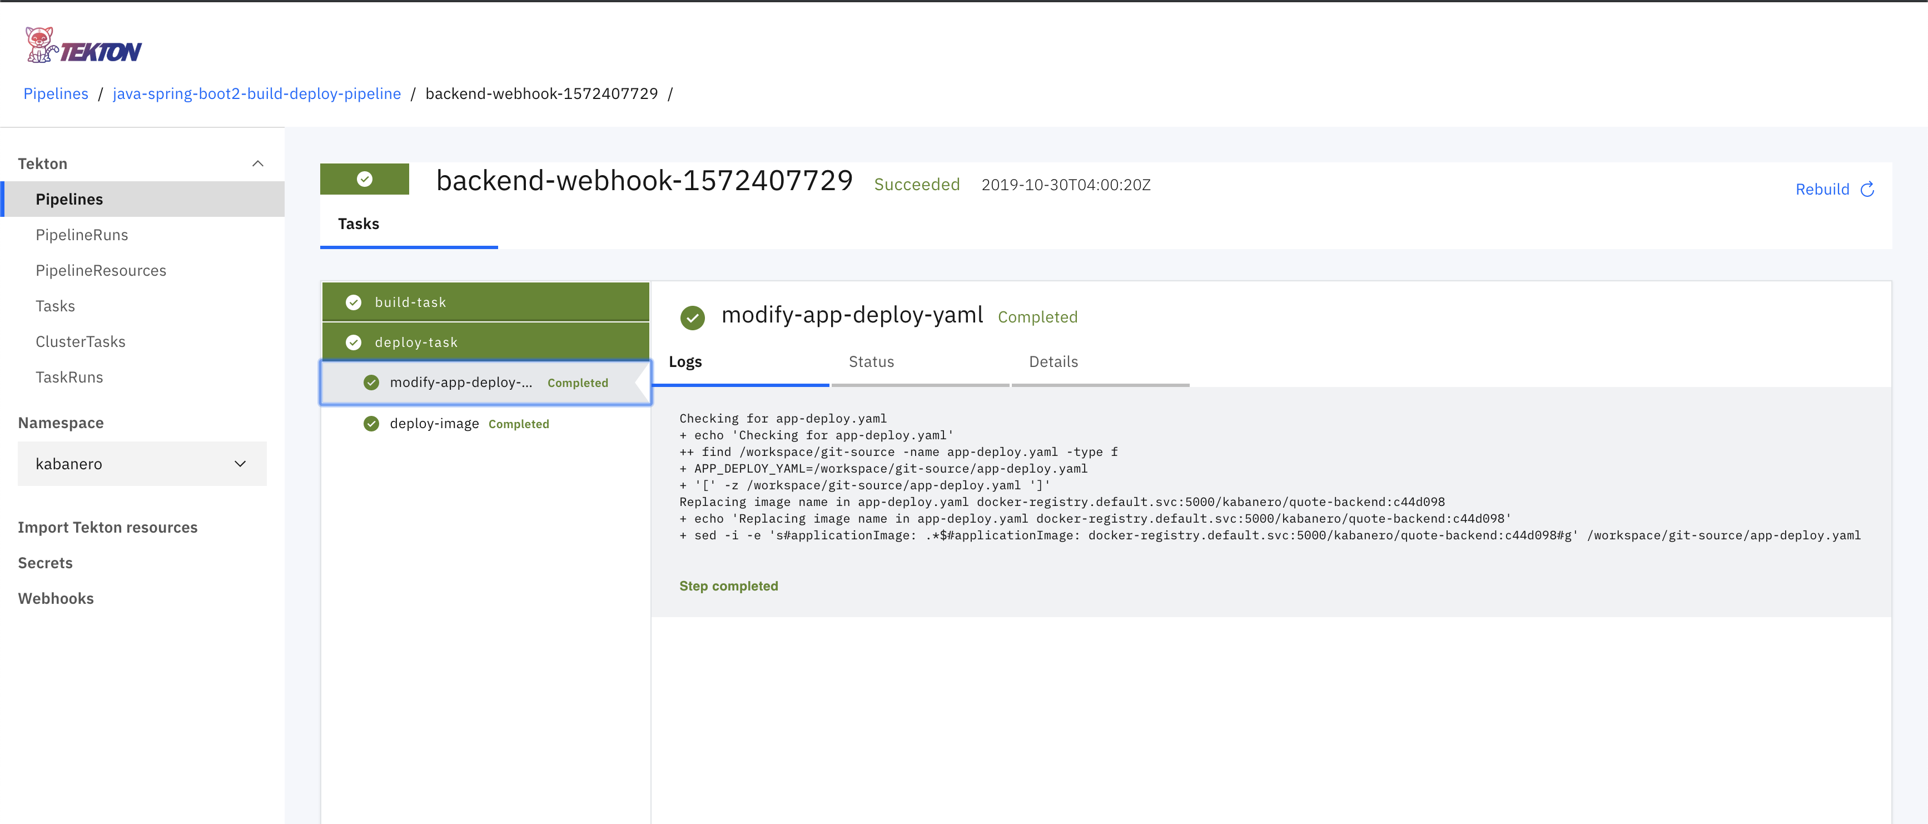
Task: Click the Rebuild refresh icon
Action: [x=1867, y=190]
